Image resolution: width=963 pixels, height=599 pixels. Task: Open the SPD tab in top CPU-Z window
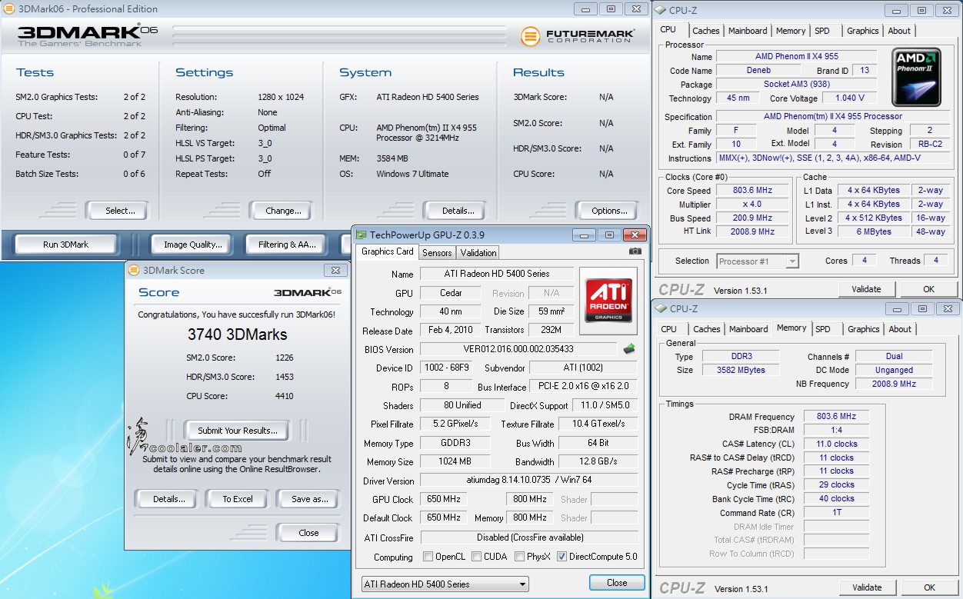point(822,31)
